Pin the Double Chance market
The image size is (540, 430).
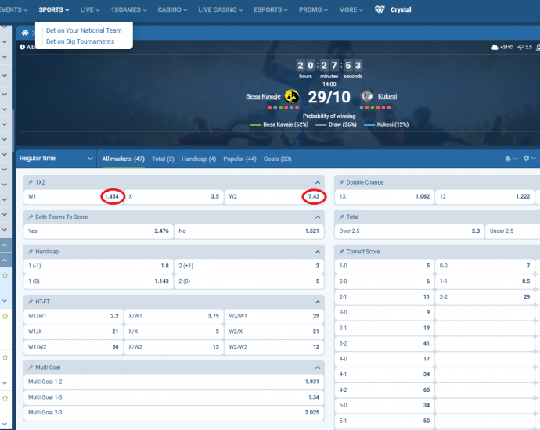click(341, 182)
